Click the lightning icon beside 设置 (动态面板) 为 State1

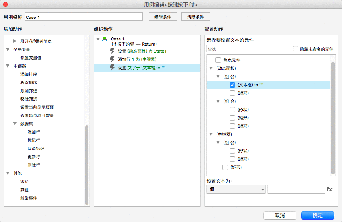(112, 51)
